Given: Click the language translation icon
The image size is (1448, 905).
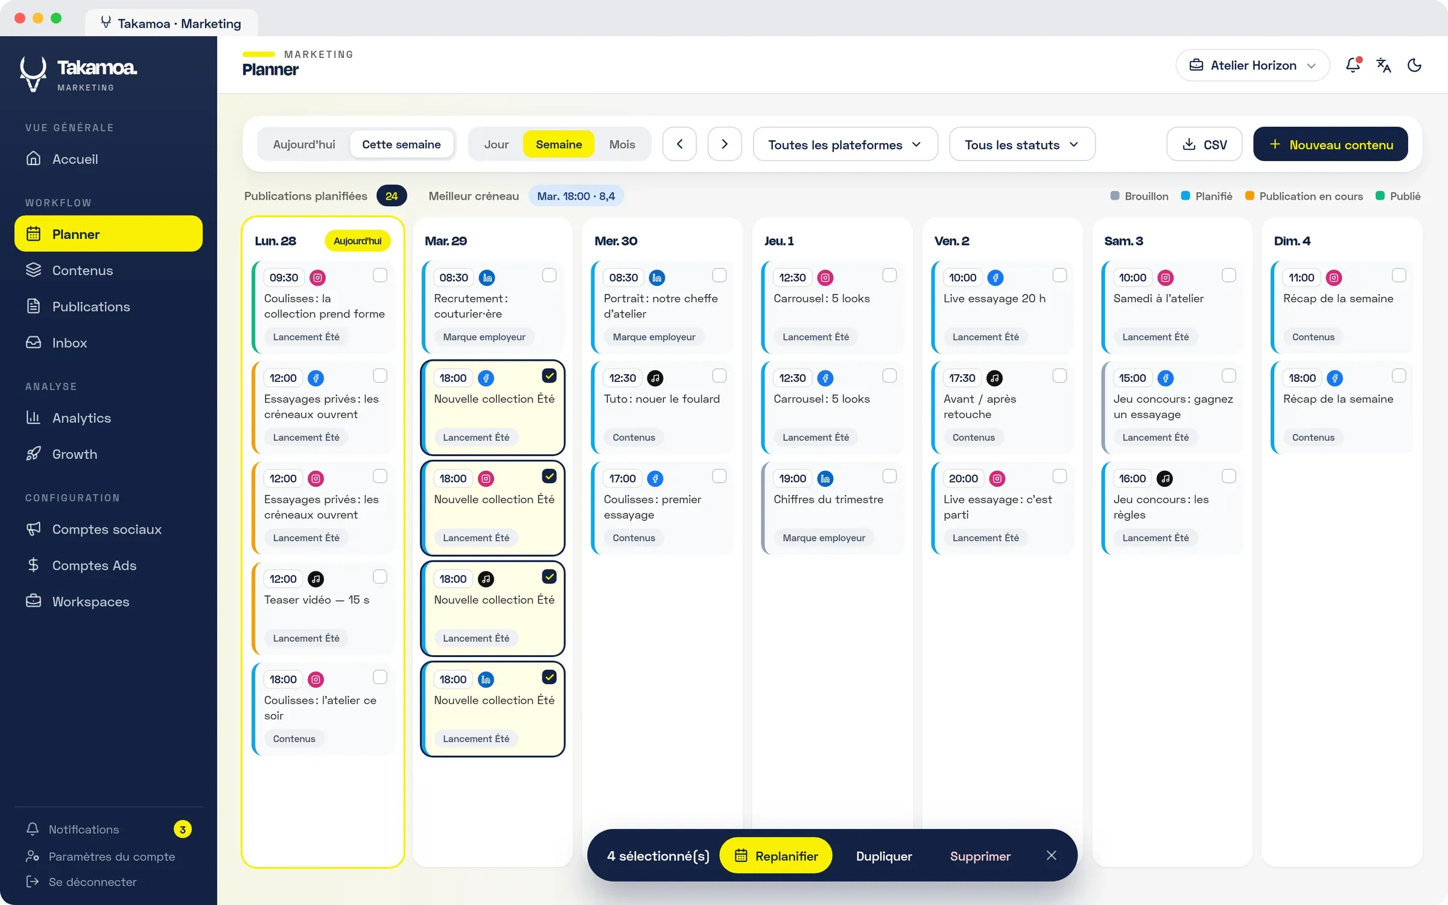Looking at the screenshot, I should 1383,65.
